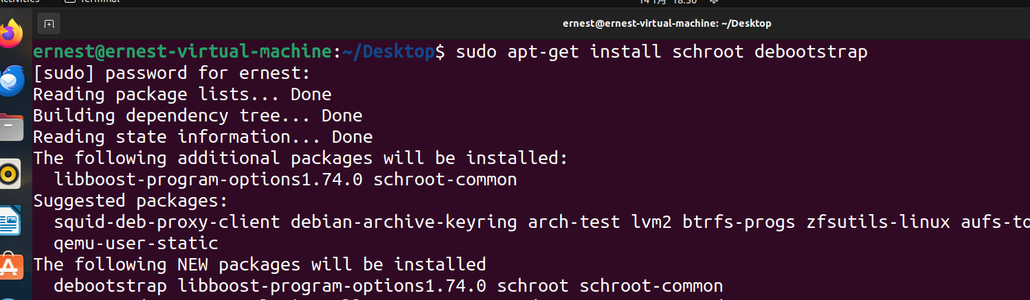This screenshot has height=300, width=1030.
Task: Click the new tab button in terminal
Action: tap(48, 23)
